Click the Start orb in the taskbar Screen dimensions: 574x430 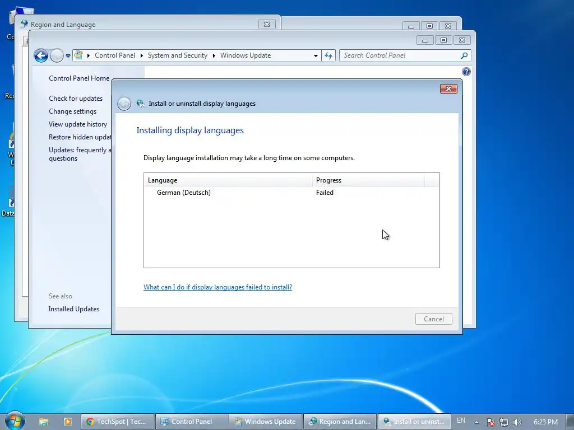click(x=15, y=420)
